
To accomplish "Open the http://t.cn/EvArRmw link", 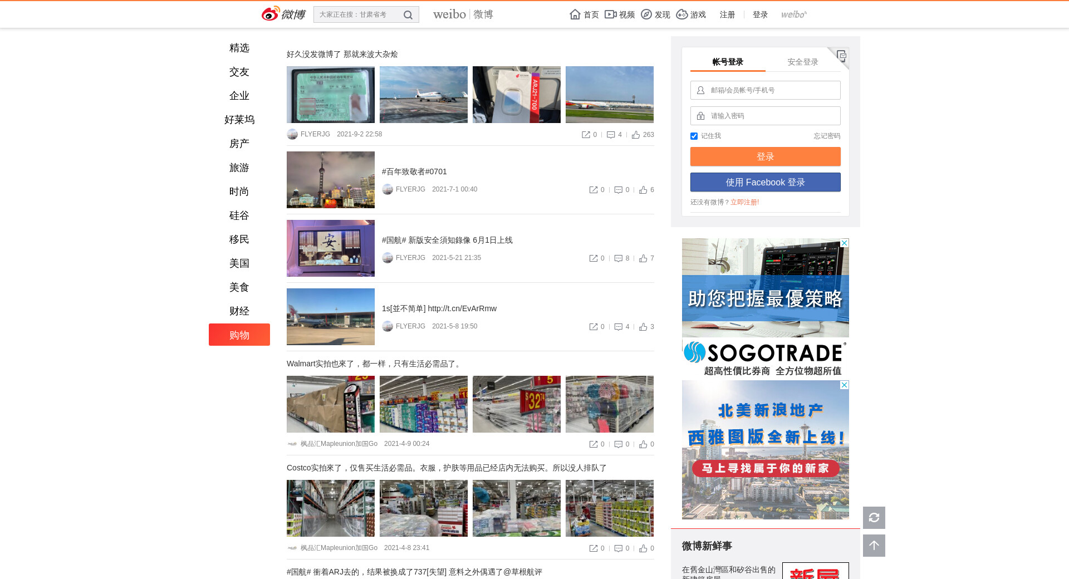I will coord(462,308).
